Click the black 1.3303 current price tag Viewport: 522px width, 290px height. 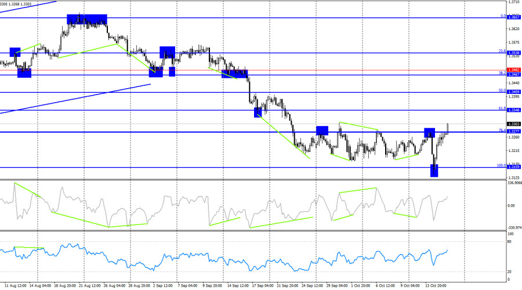coord(513,124)
